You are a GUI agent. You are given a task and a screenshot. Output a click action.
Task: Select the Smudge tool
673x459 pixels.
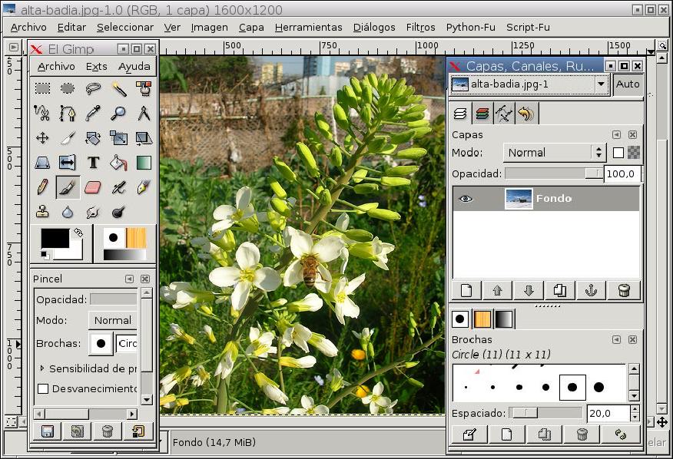tap(93, 212)
